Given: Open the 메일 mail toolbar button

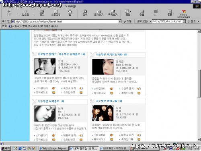Looking at the screenshot, I should (127, 13).
